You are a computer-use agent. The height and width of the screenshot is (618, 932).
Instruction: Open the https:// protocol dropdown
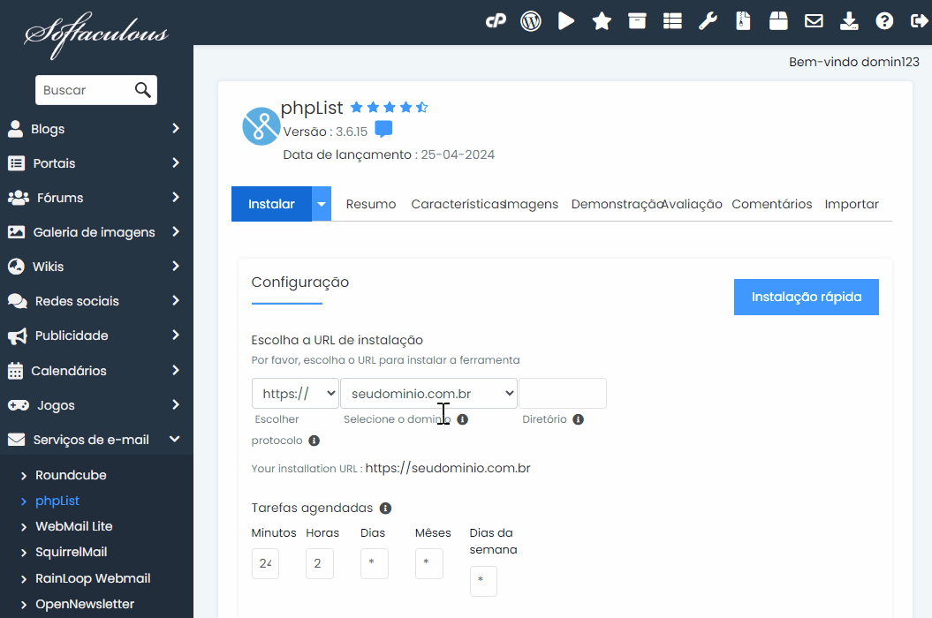295,394
